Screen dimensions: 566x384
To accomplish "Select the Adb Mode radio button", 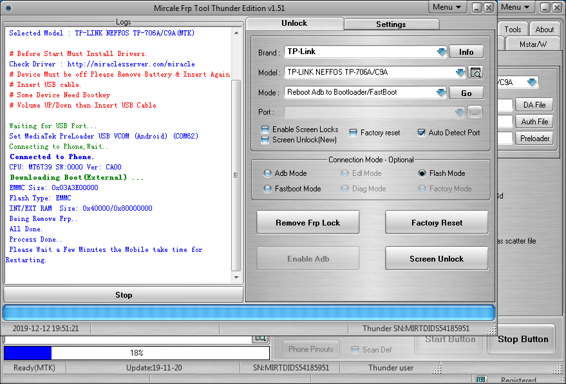I will [267, 173].
